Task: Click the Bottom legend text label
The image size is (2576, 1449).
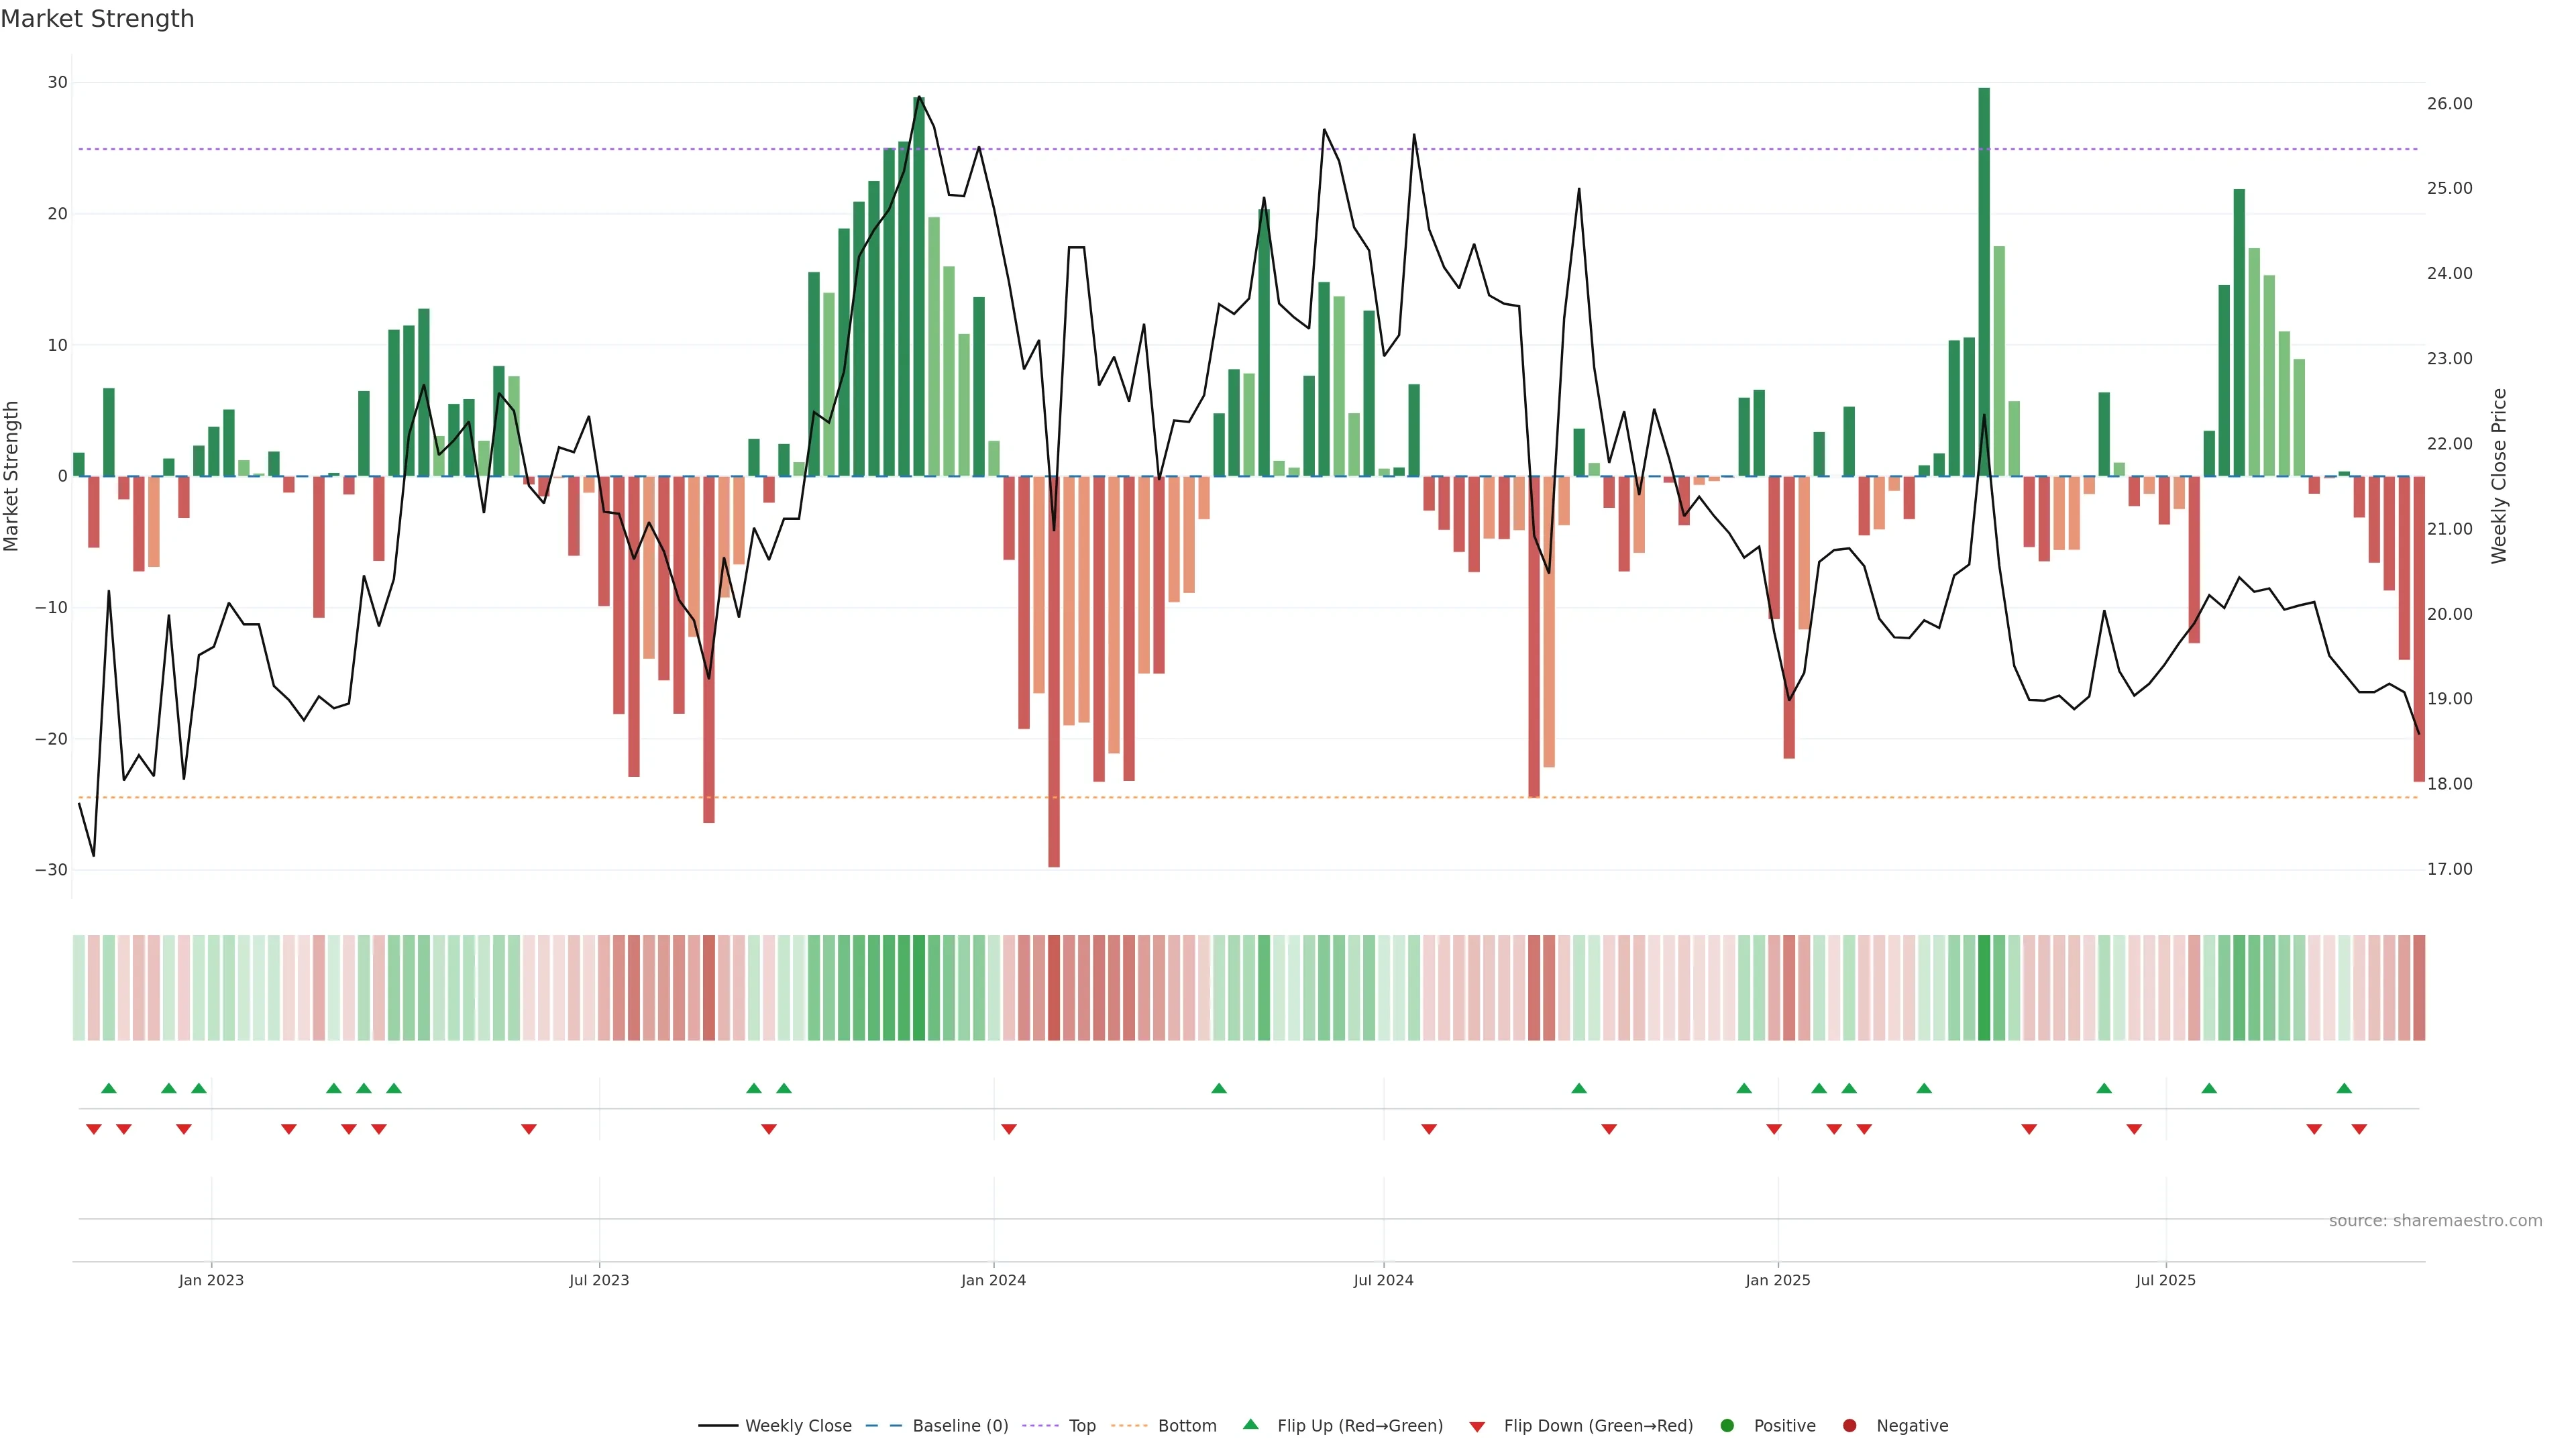Action: 1187,1425
